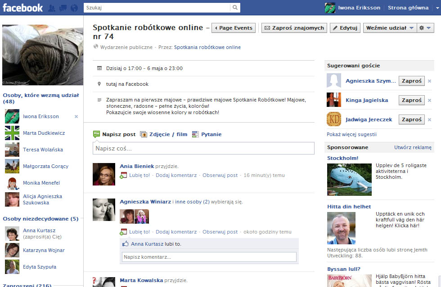
Task: Dismiss Kinga Jagielska guest suggestion
Action: [x=429, y=100]
